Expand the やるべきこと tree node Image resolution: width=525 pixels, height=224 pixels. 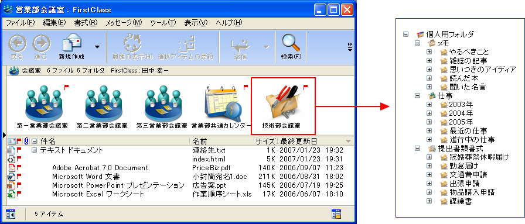[428, 52]
